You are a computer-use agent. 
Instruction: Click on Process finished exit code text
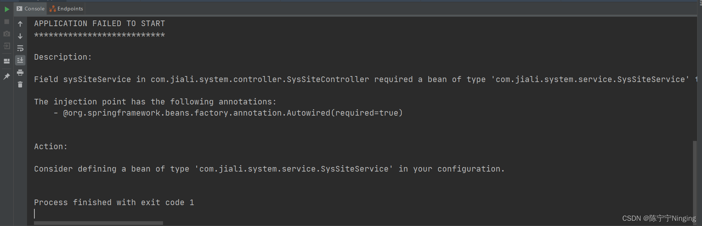tap(114, 202)
